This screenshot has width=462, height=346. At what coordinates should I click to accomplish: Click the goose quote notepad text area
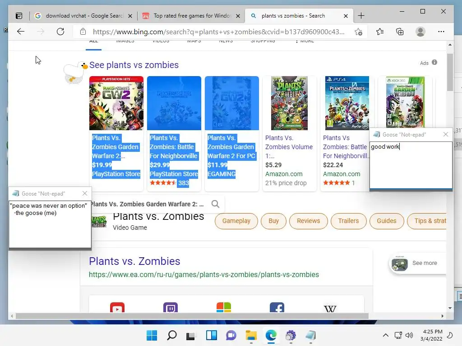point(50,224)
